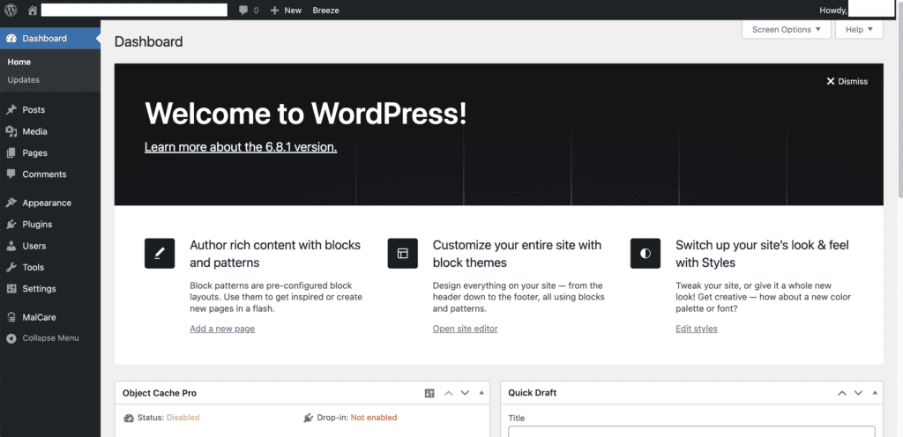This screenshot has width=903, height=437.
Task: Click the Comments icon in sidebar
Action: pyautogui.click(x=11, y=174)
